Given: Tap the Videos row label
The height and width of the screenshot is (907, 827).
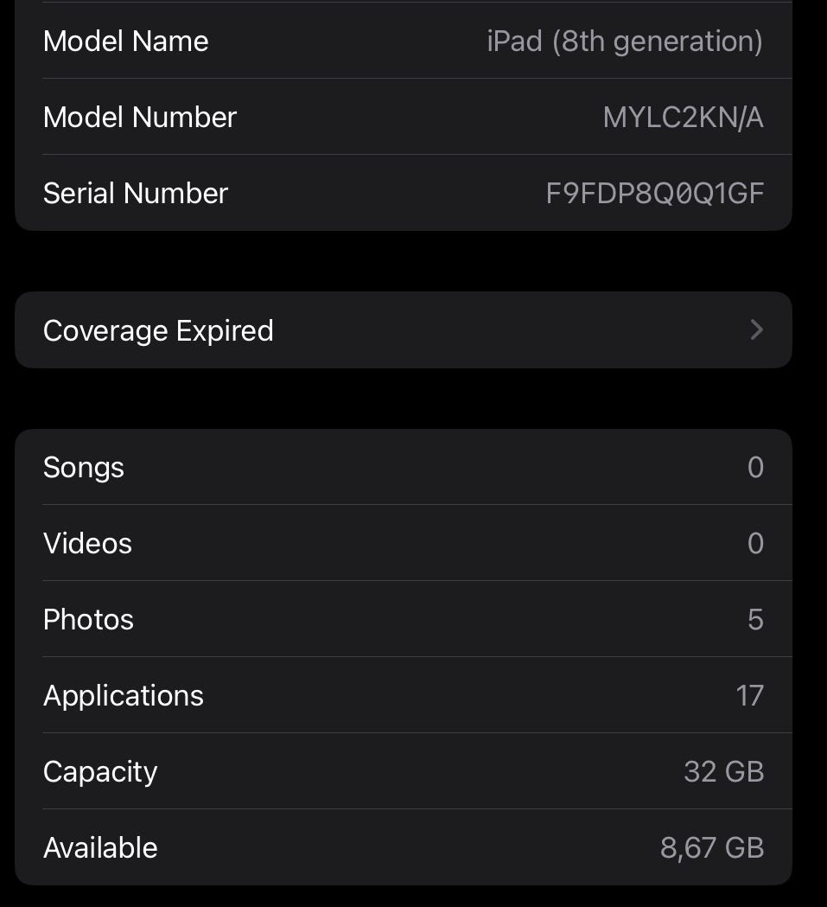Looking at the screenshot, I should pos(87,543).
